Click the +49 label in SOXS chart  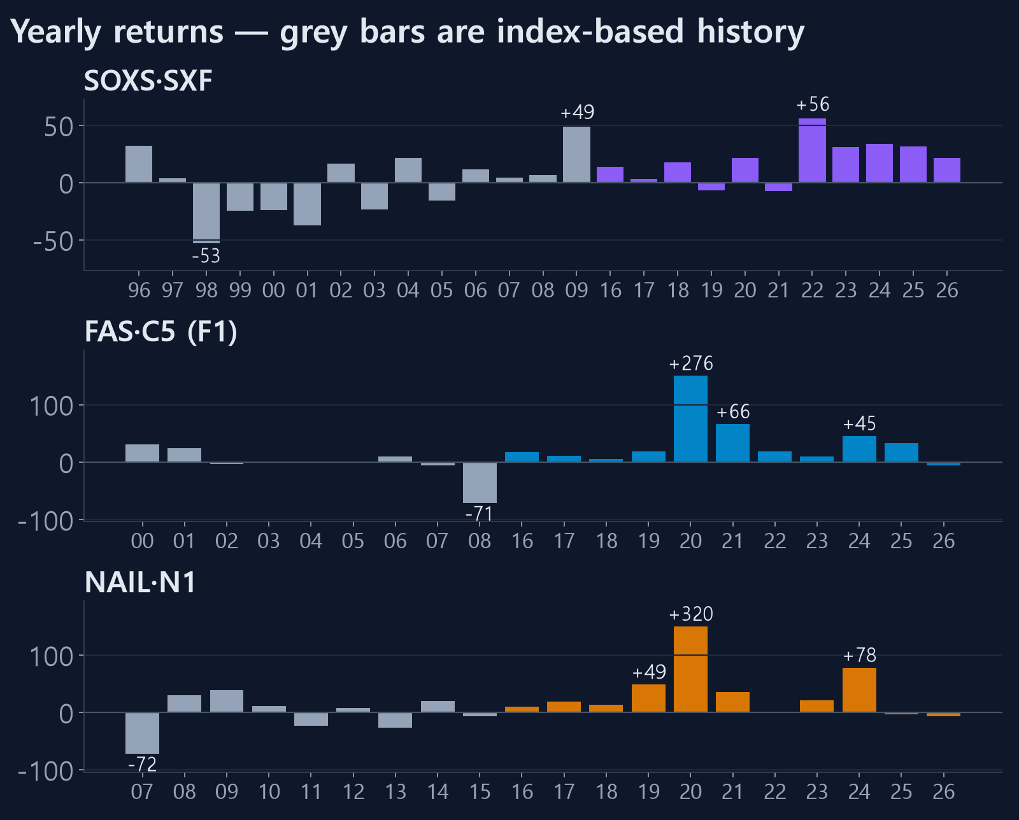tap(577, 113)
